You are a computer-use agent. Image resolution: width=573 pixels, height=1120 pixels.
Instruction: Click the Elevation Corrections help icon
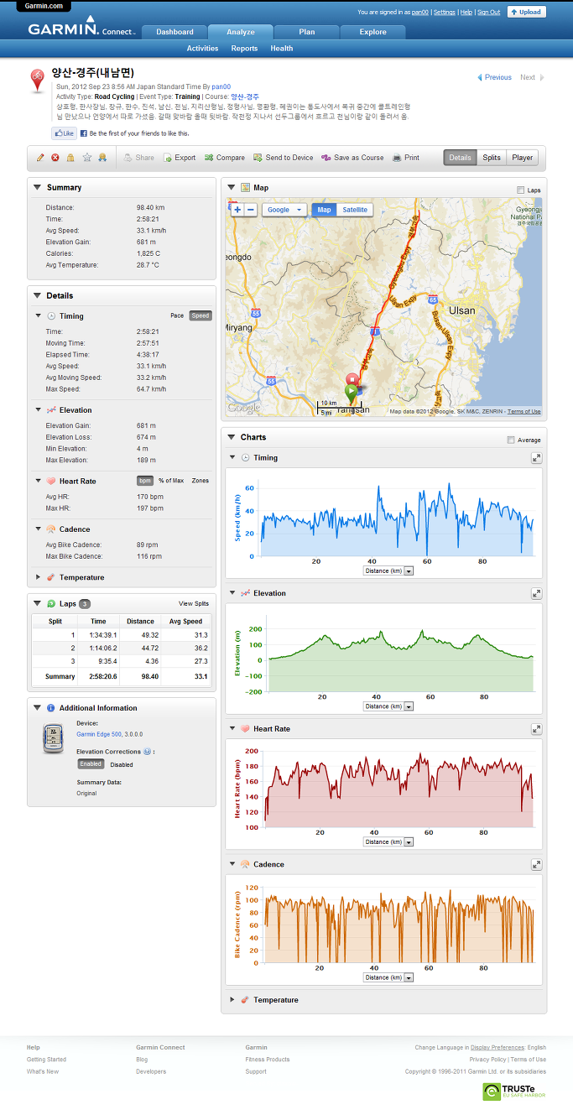click(148, 752)
